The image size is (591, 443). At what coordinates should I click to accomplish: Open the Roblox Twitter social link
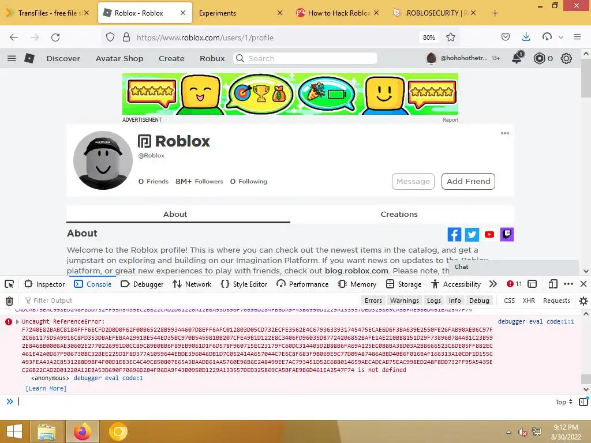click(x=472, y=234)
